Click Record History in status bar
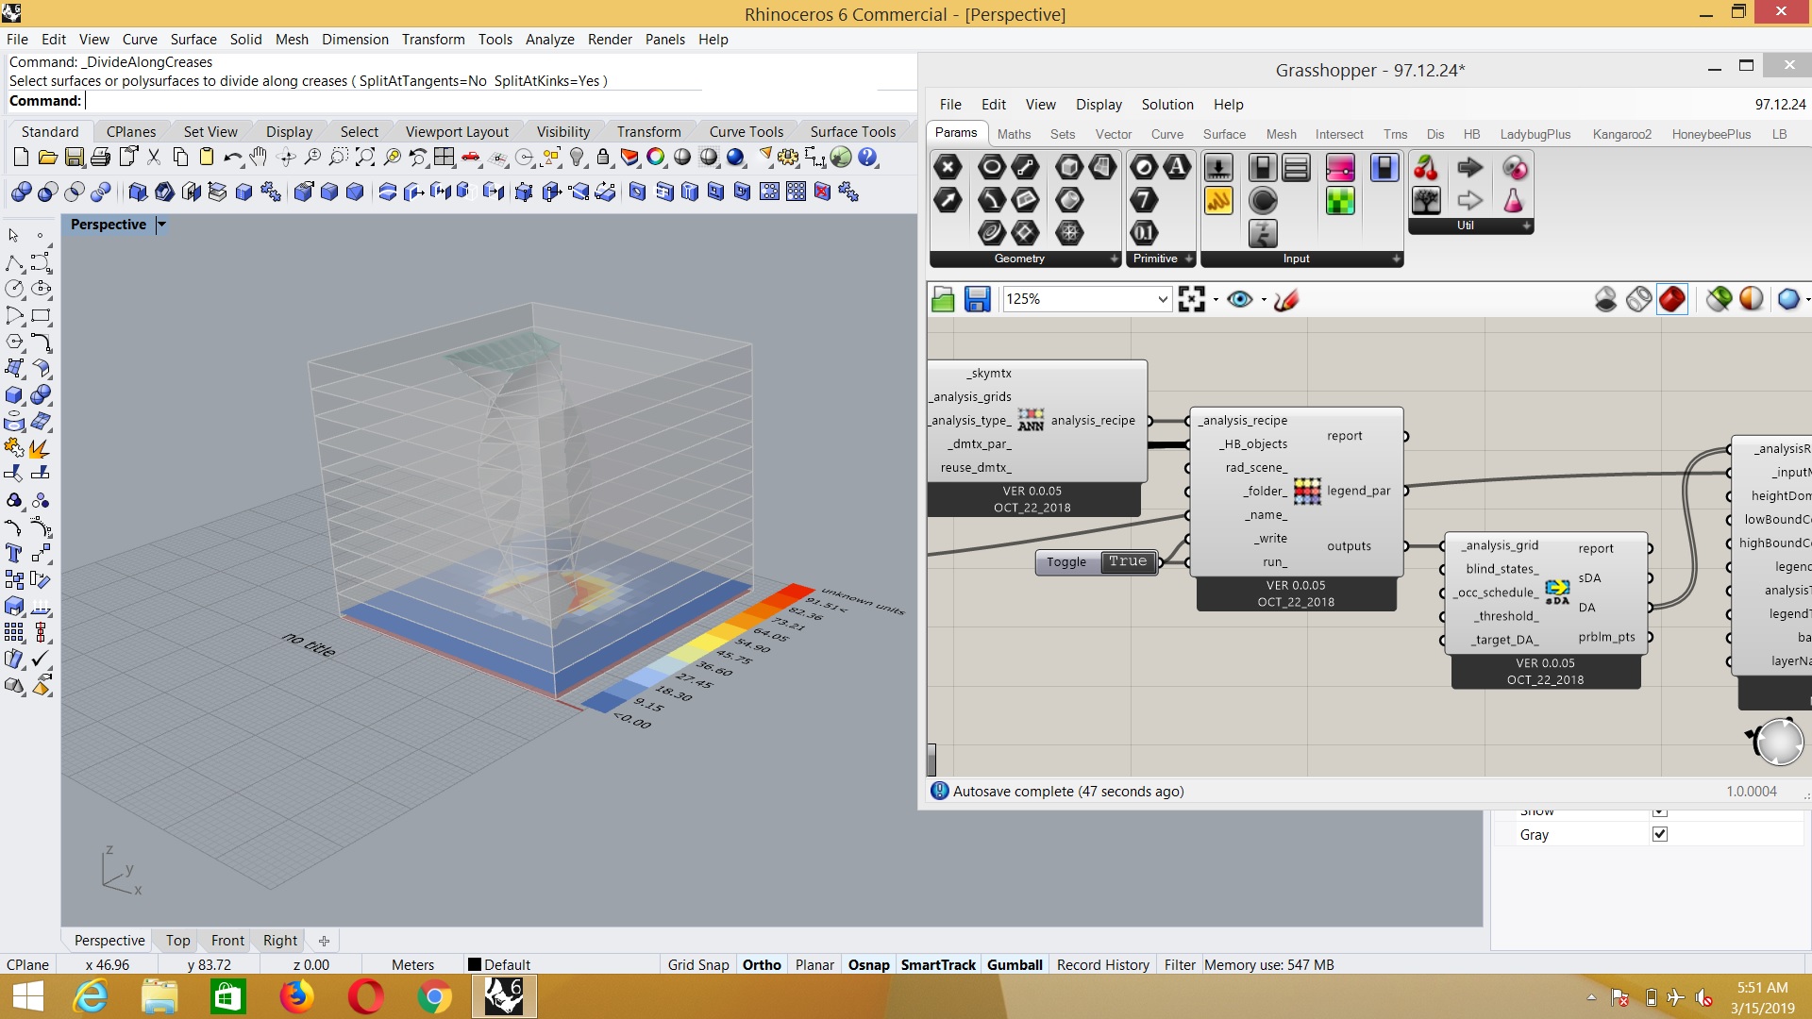This screenshot has width=1812, height=1019. point(1102,964)
